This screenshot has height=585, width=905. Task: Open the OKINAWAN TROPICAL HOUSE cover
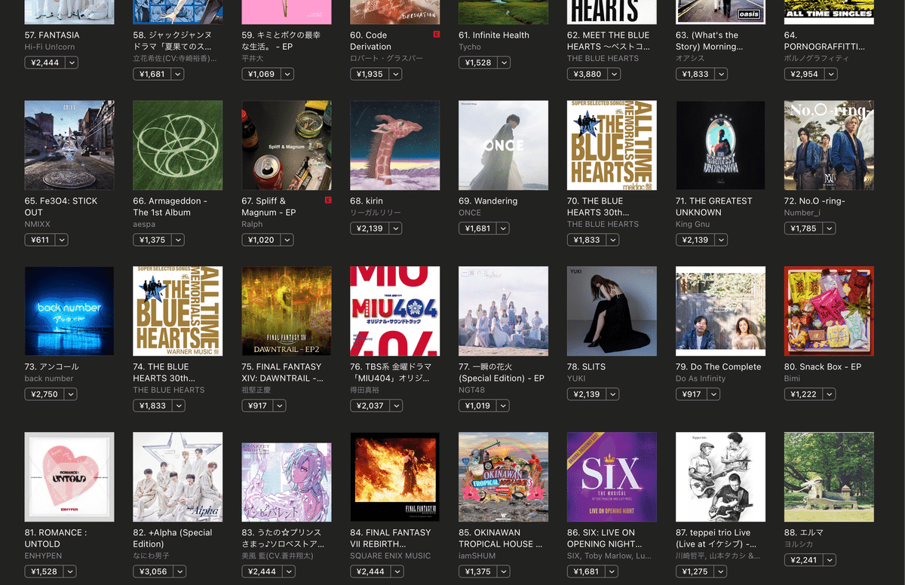pyautogui.click(x=503, y=476)
